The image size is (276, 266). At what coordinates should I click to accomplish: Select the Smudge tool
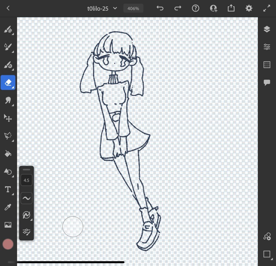point(8,100)
